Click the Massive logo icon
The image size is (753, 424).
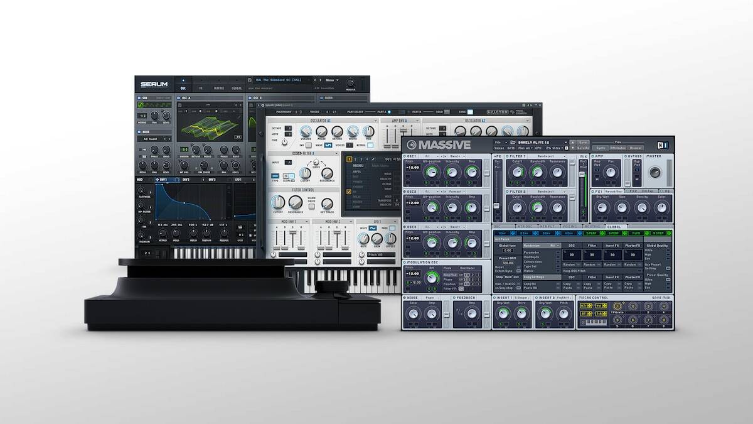(410, 144)
